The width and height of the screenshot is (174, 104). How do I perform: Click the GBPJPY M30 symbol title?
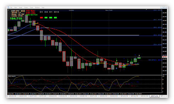point(18,11)
